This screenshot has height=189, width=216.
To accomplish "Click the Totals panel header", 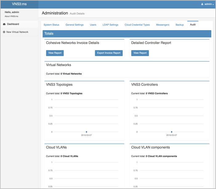I will (x=127, y=34).
